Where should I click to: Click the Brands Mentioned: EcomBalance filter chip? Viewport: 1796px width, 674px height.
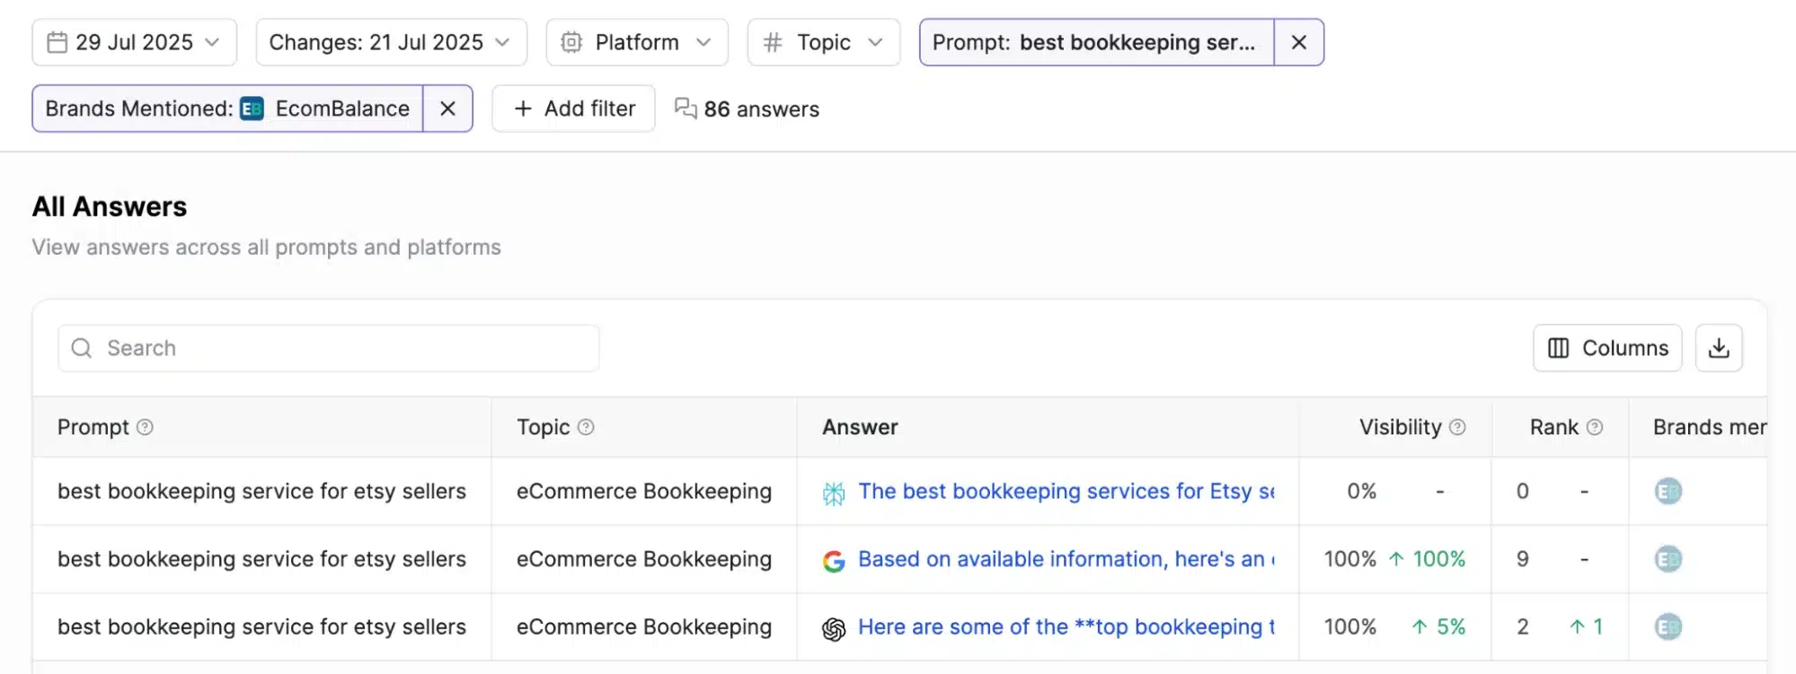click(x=227, y=109)
